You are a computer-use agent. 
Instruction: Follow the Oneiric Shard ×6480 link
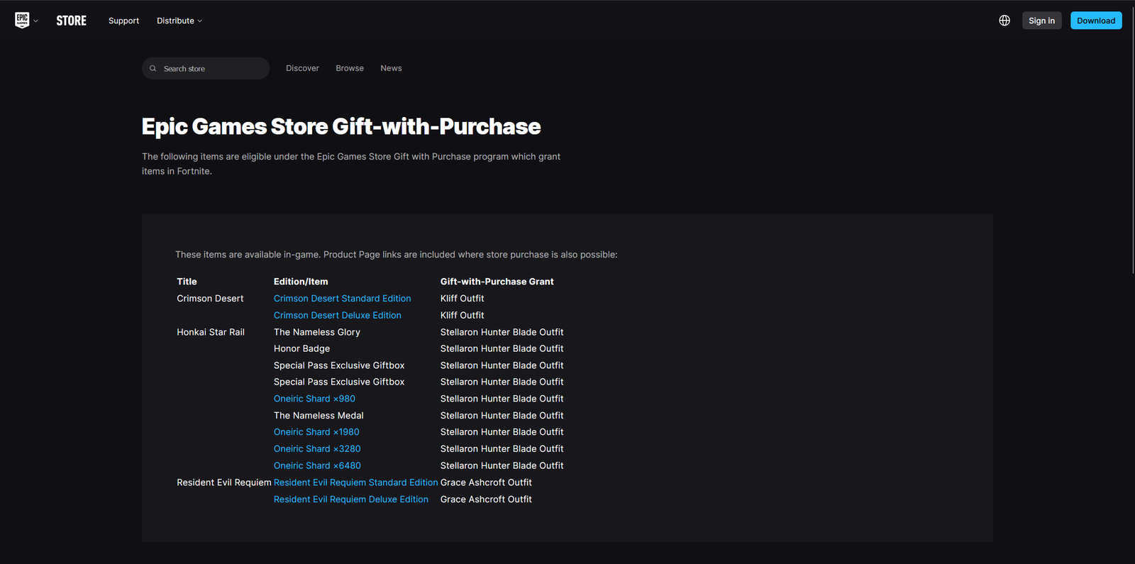pos(317,466)
